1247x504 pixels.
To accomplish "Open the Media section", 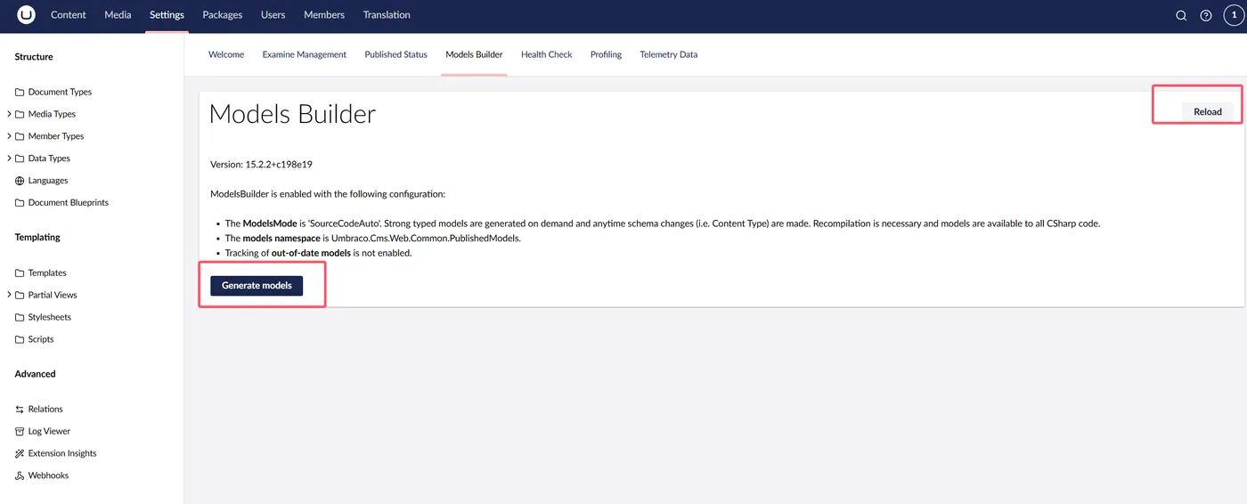I will coord(118,15).
